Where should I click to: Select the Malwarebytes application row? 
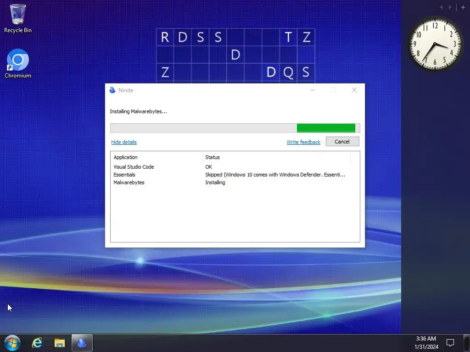tap(235, 182)
